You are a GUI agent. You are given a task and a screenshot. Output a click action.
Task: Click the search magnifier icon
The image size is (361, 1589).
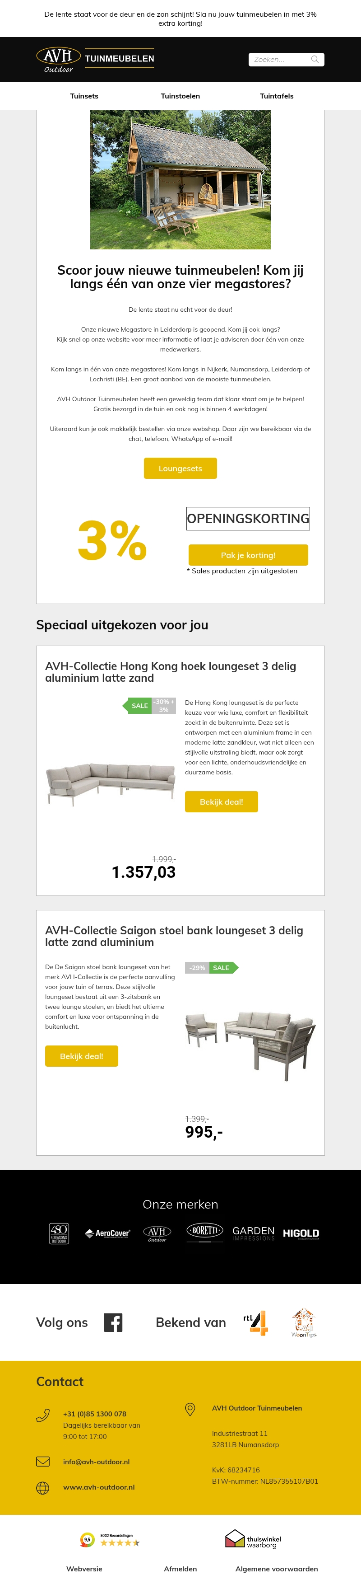coord(315,59)
